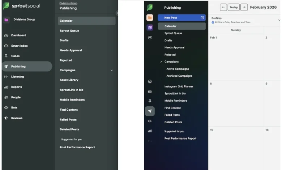Screen dimensions: 282x170
Task: Open Reviews with the star icon
Action: pyautogui.click(x=16, y=118)
